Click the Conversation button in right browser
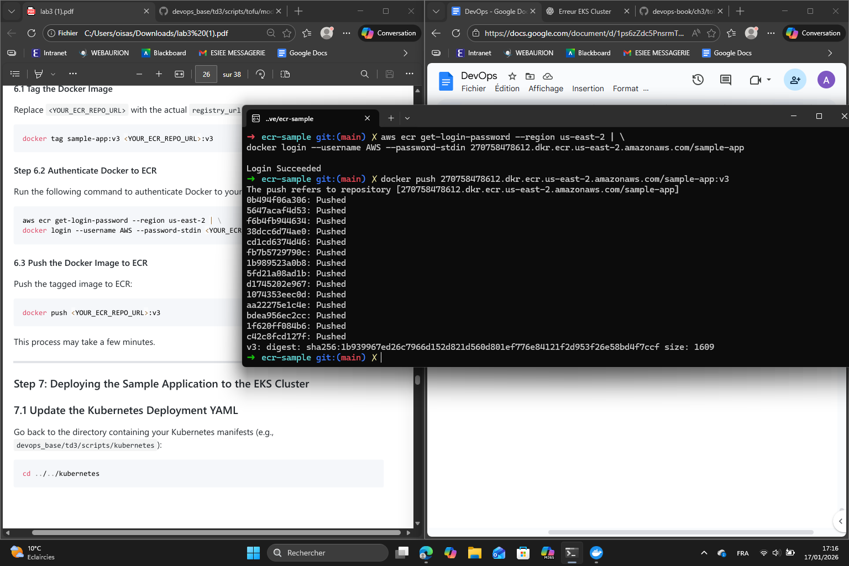This screenshot has height=566, width=849. (814, 33)
